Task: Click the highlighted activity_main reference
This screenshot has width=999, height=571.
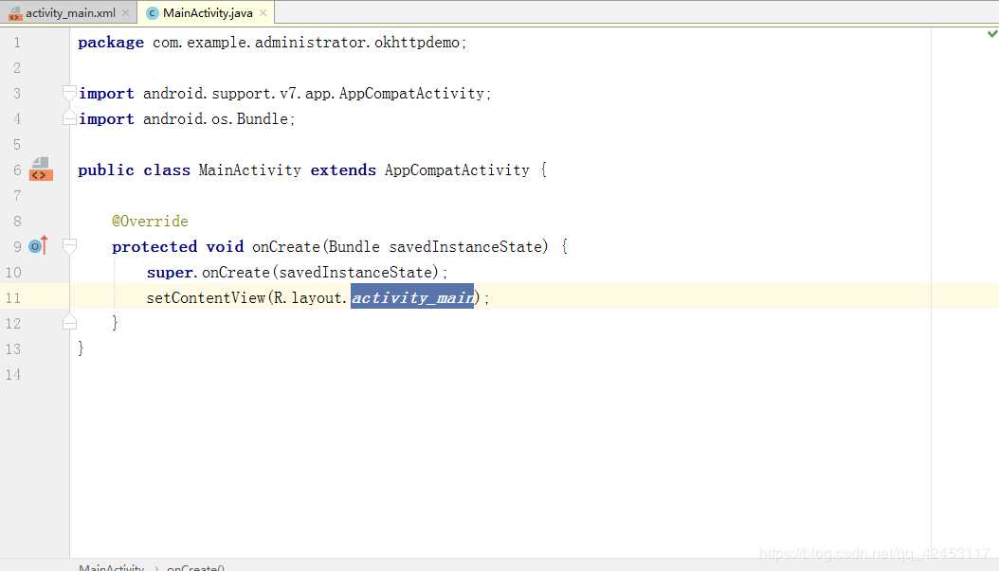Action: (412, 297)
